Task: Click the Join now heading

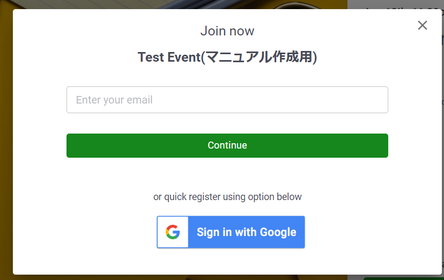Action: point(227,31)
